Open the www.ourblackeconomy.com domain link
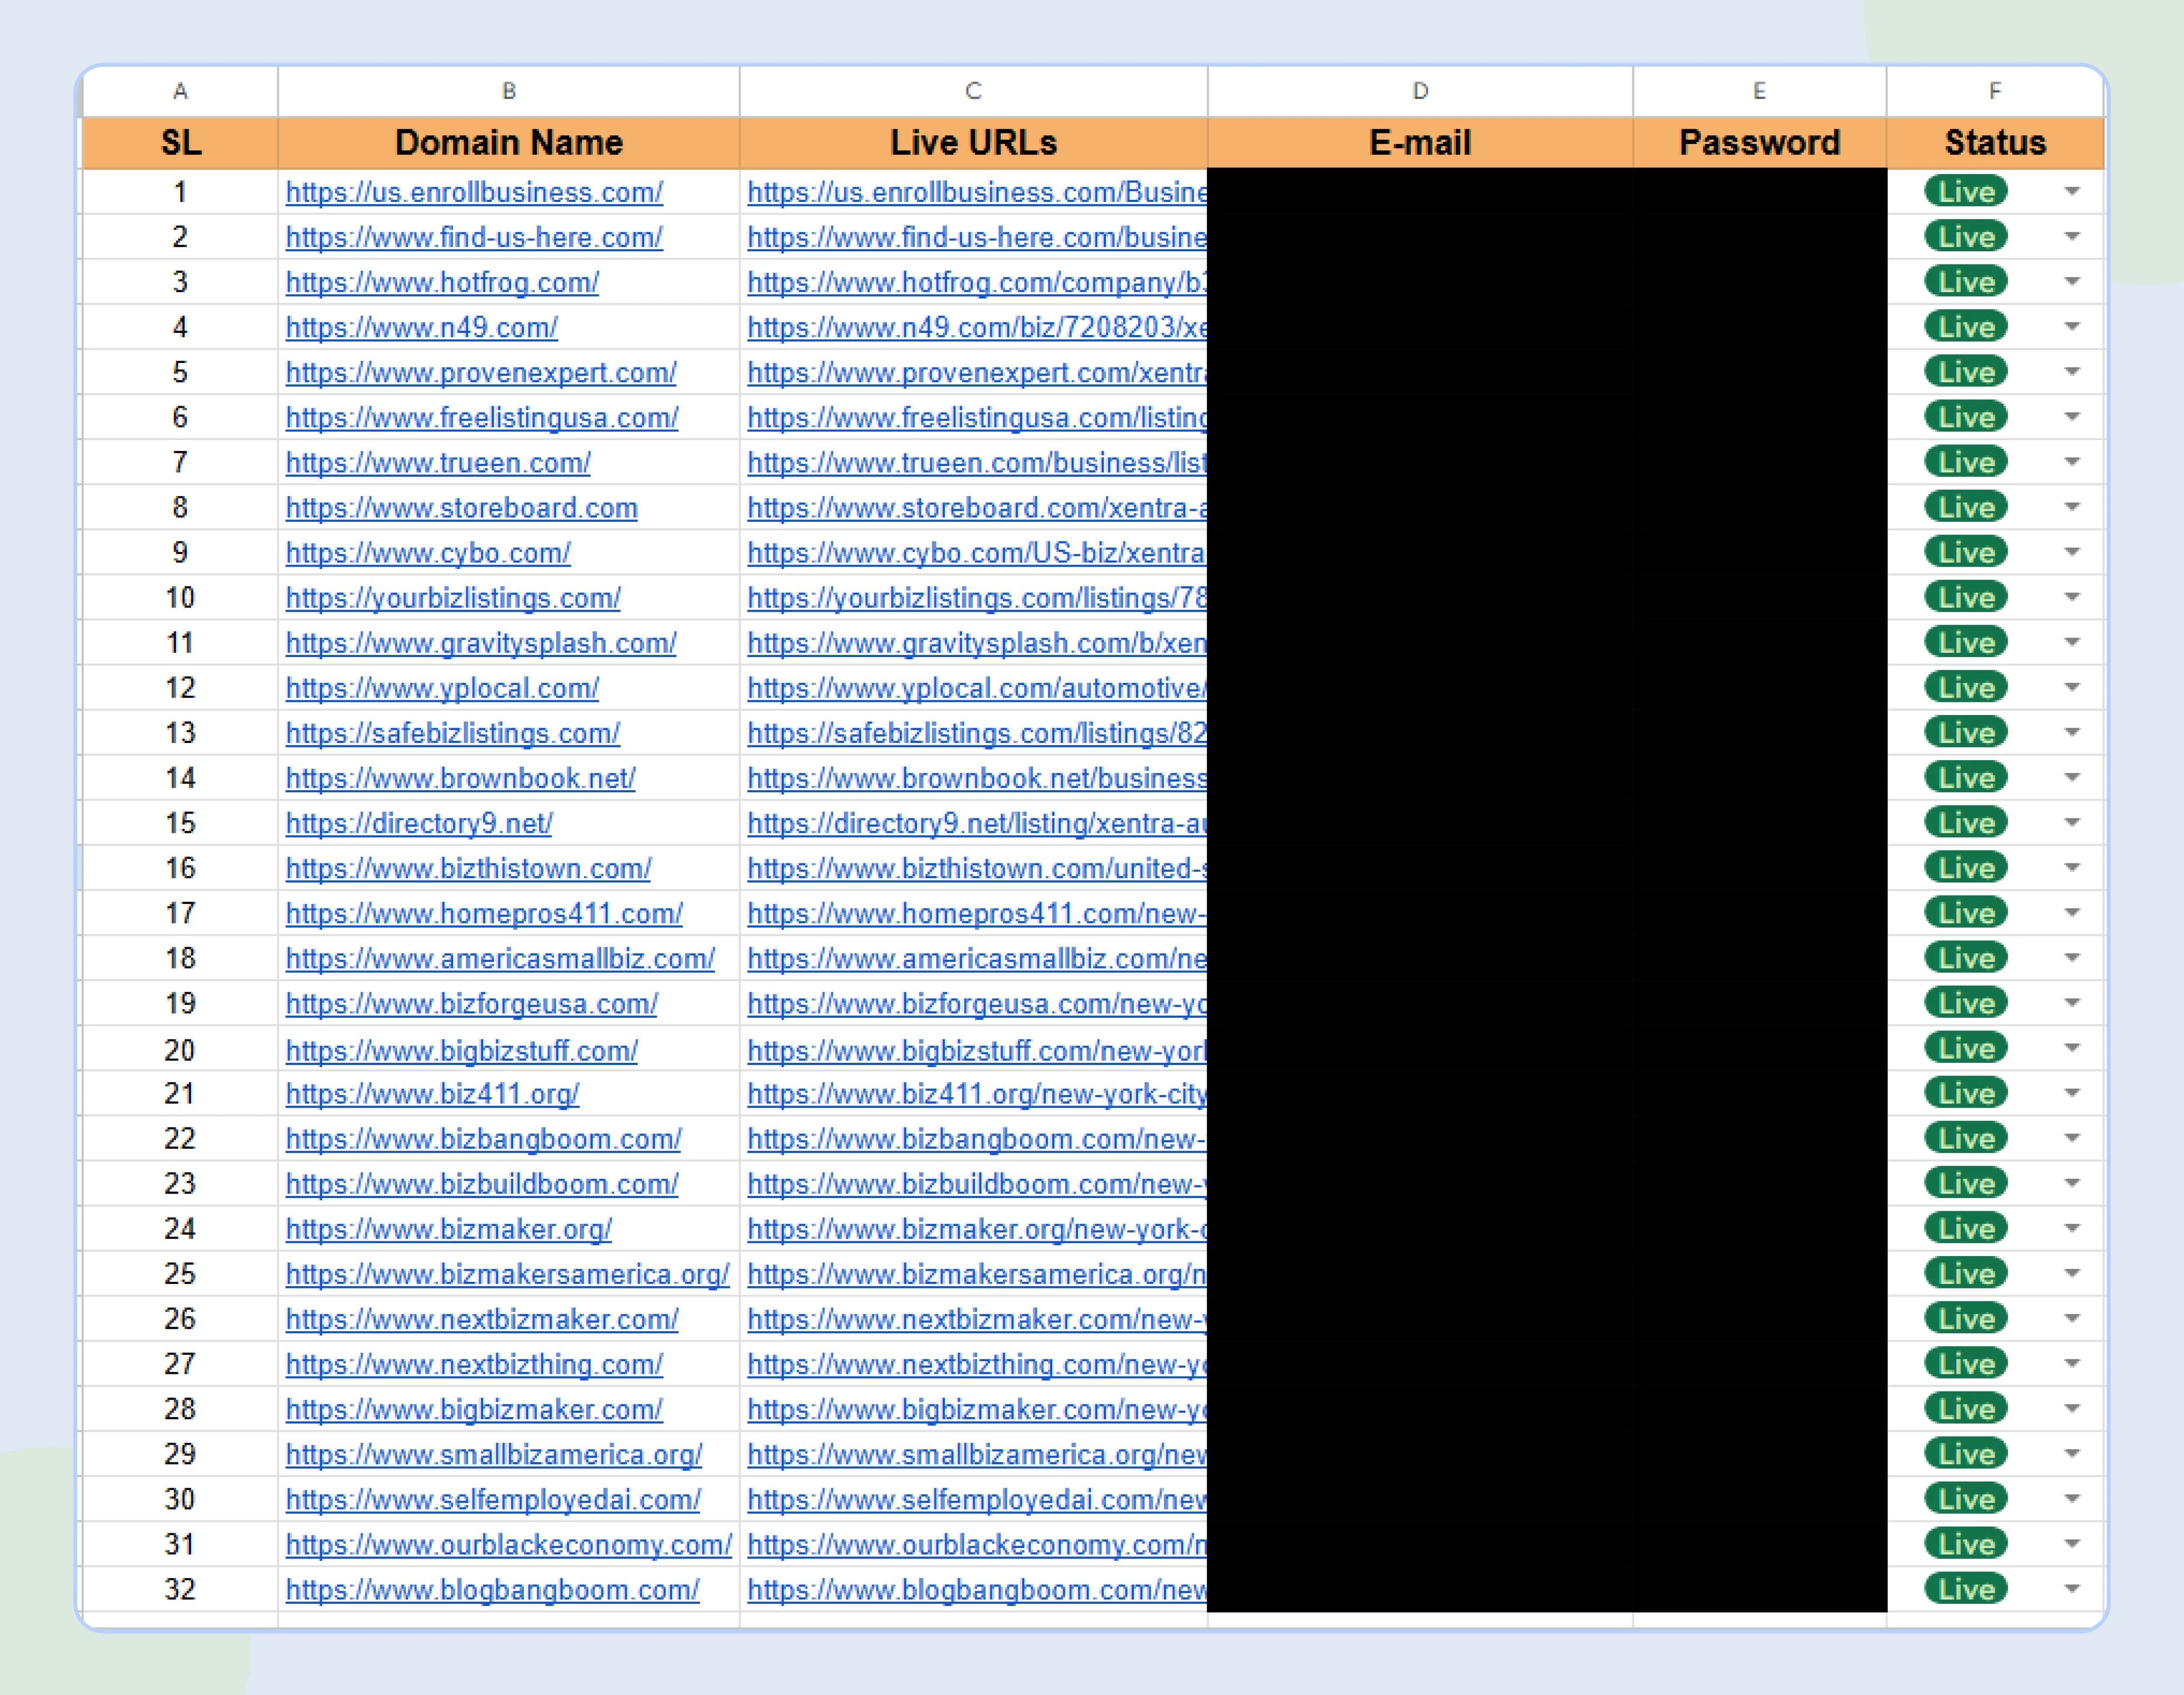2184x1695 pixels. tap(509, 1544)
